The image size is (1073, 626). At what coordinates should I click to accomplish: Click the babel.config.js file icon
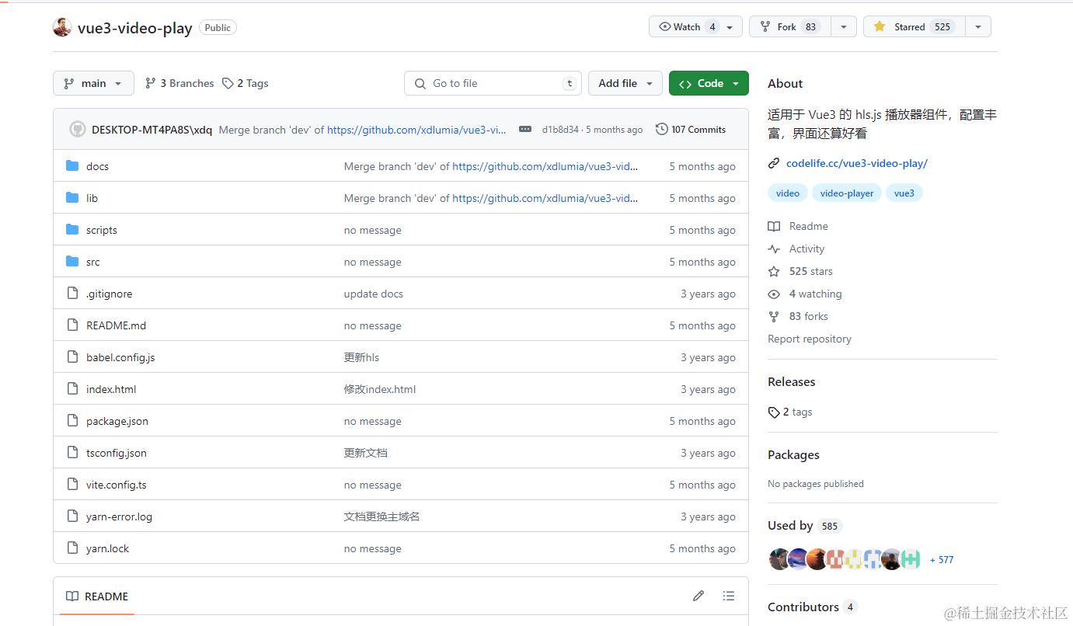[73, 357]
